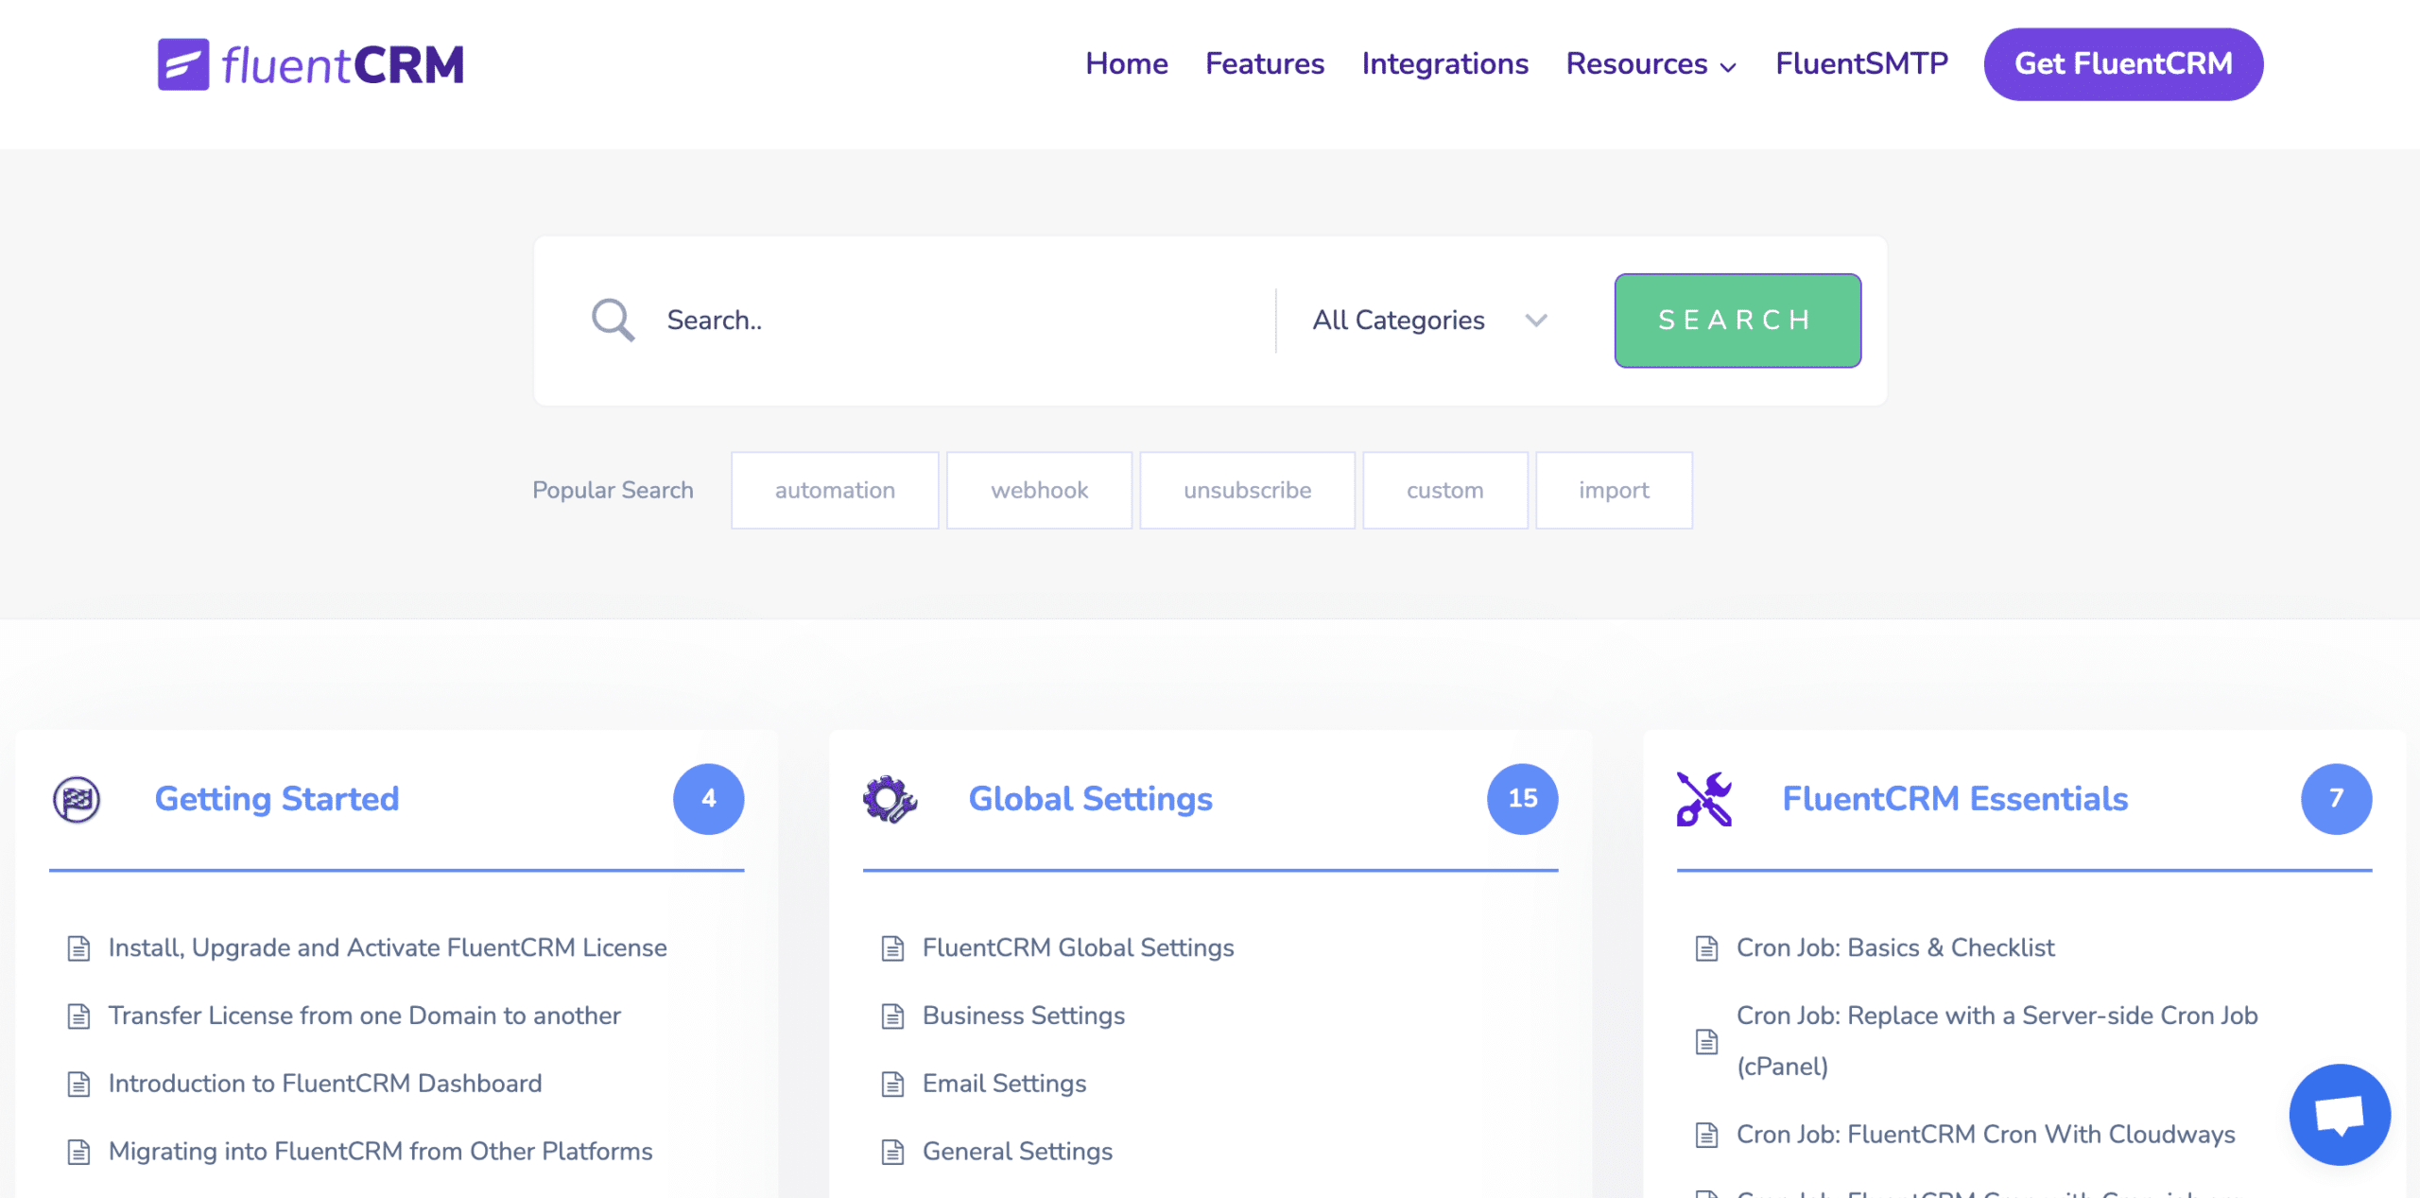Click the Global Settings gear icon

pyautogui.click(x=890, y=798)
